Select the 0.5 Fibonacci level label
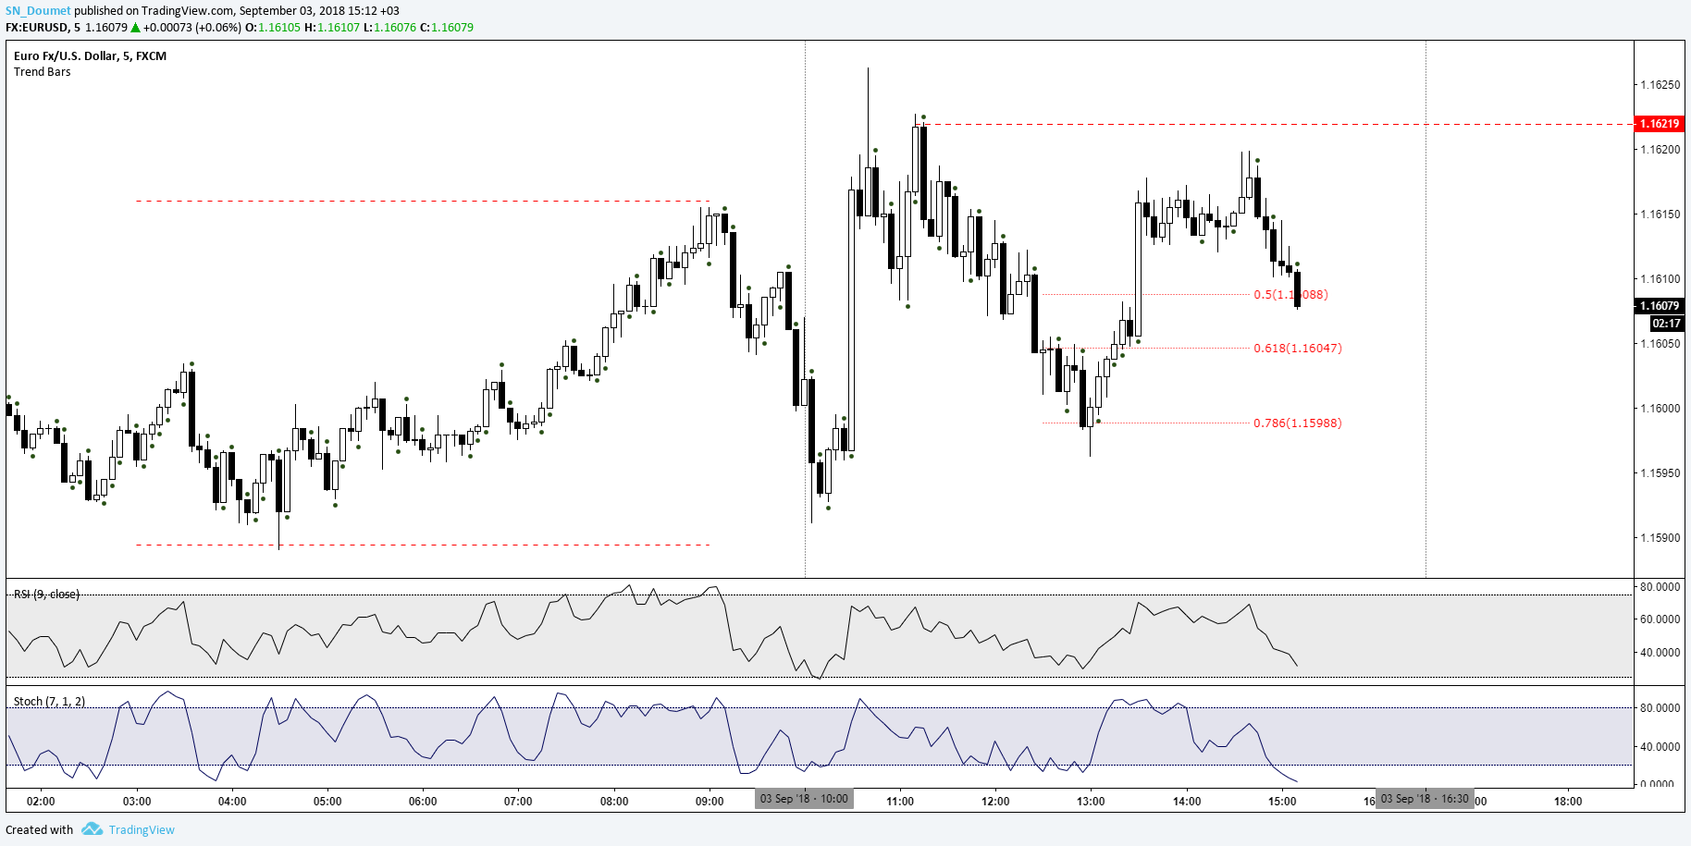The height and width of the screenshot is (846, 1691). click(1290, 295)
